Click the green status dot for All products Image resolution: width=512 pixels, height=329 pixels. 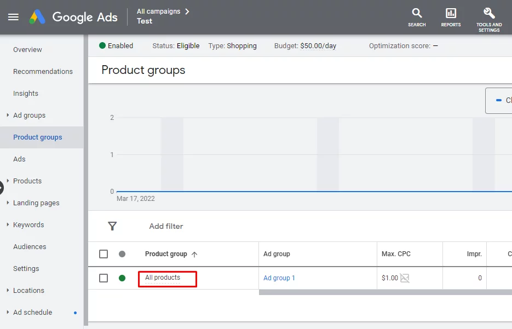(x=122, y=278)
